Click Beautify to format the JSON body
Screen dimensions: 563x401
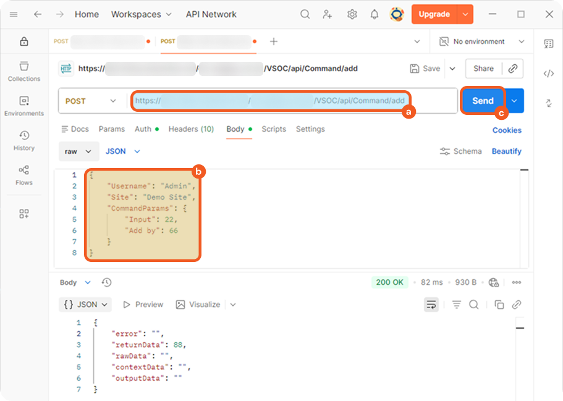[506, 151]
